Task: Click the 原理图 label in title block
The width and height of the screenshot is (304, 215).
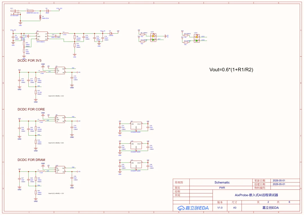Action: (179, 182)
